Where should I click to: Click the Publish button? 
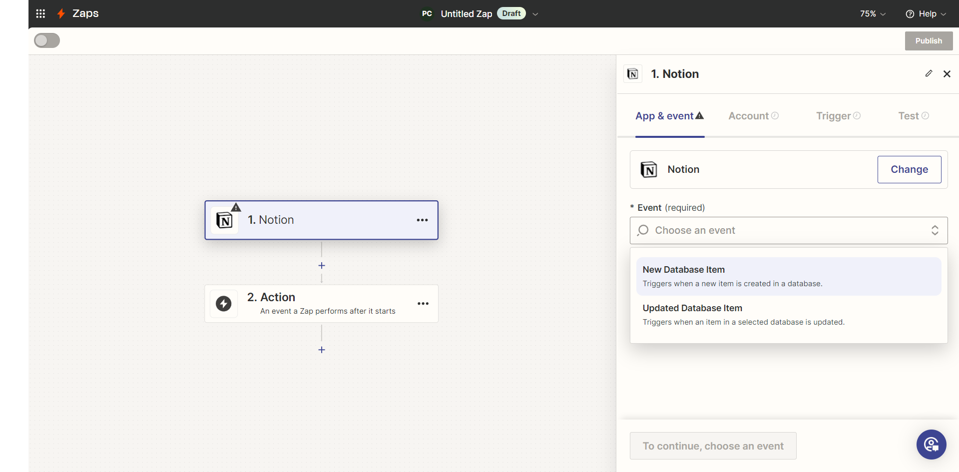[929, 41]
